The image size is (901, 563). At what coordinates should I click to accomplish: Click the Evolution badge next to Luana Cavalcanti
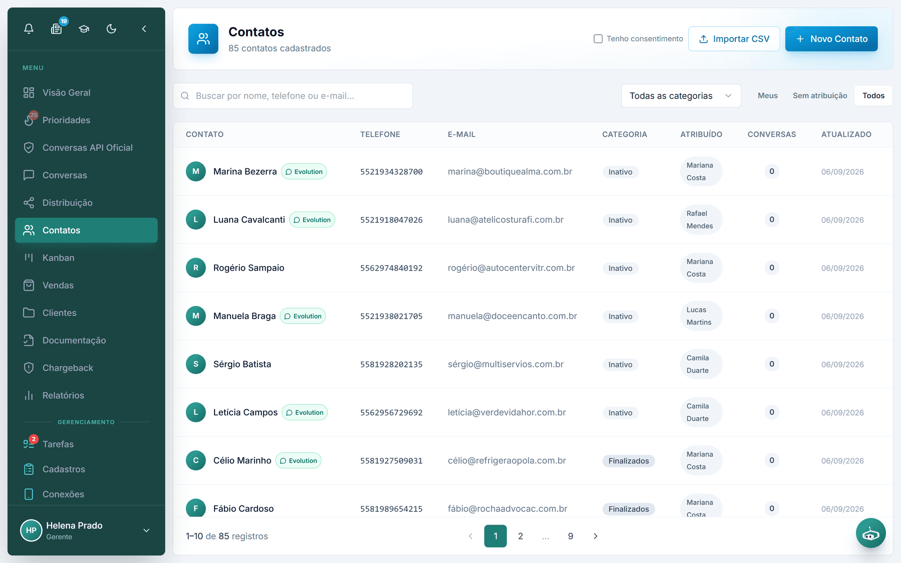[312, 220]
